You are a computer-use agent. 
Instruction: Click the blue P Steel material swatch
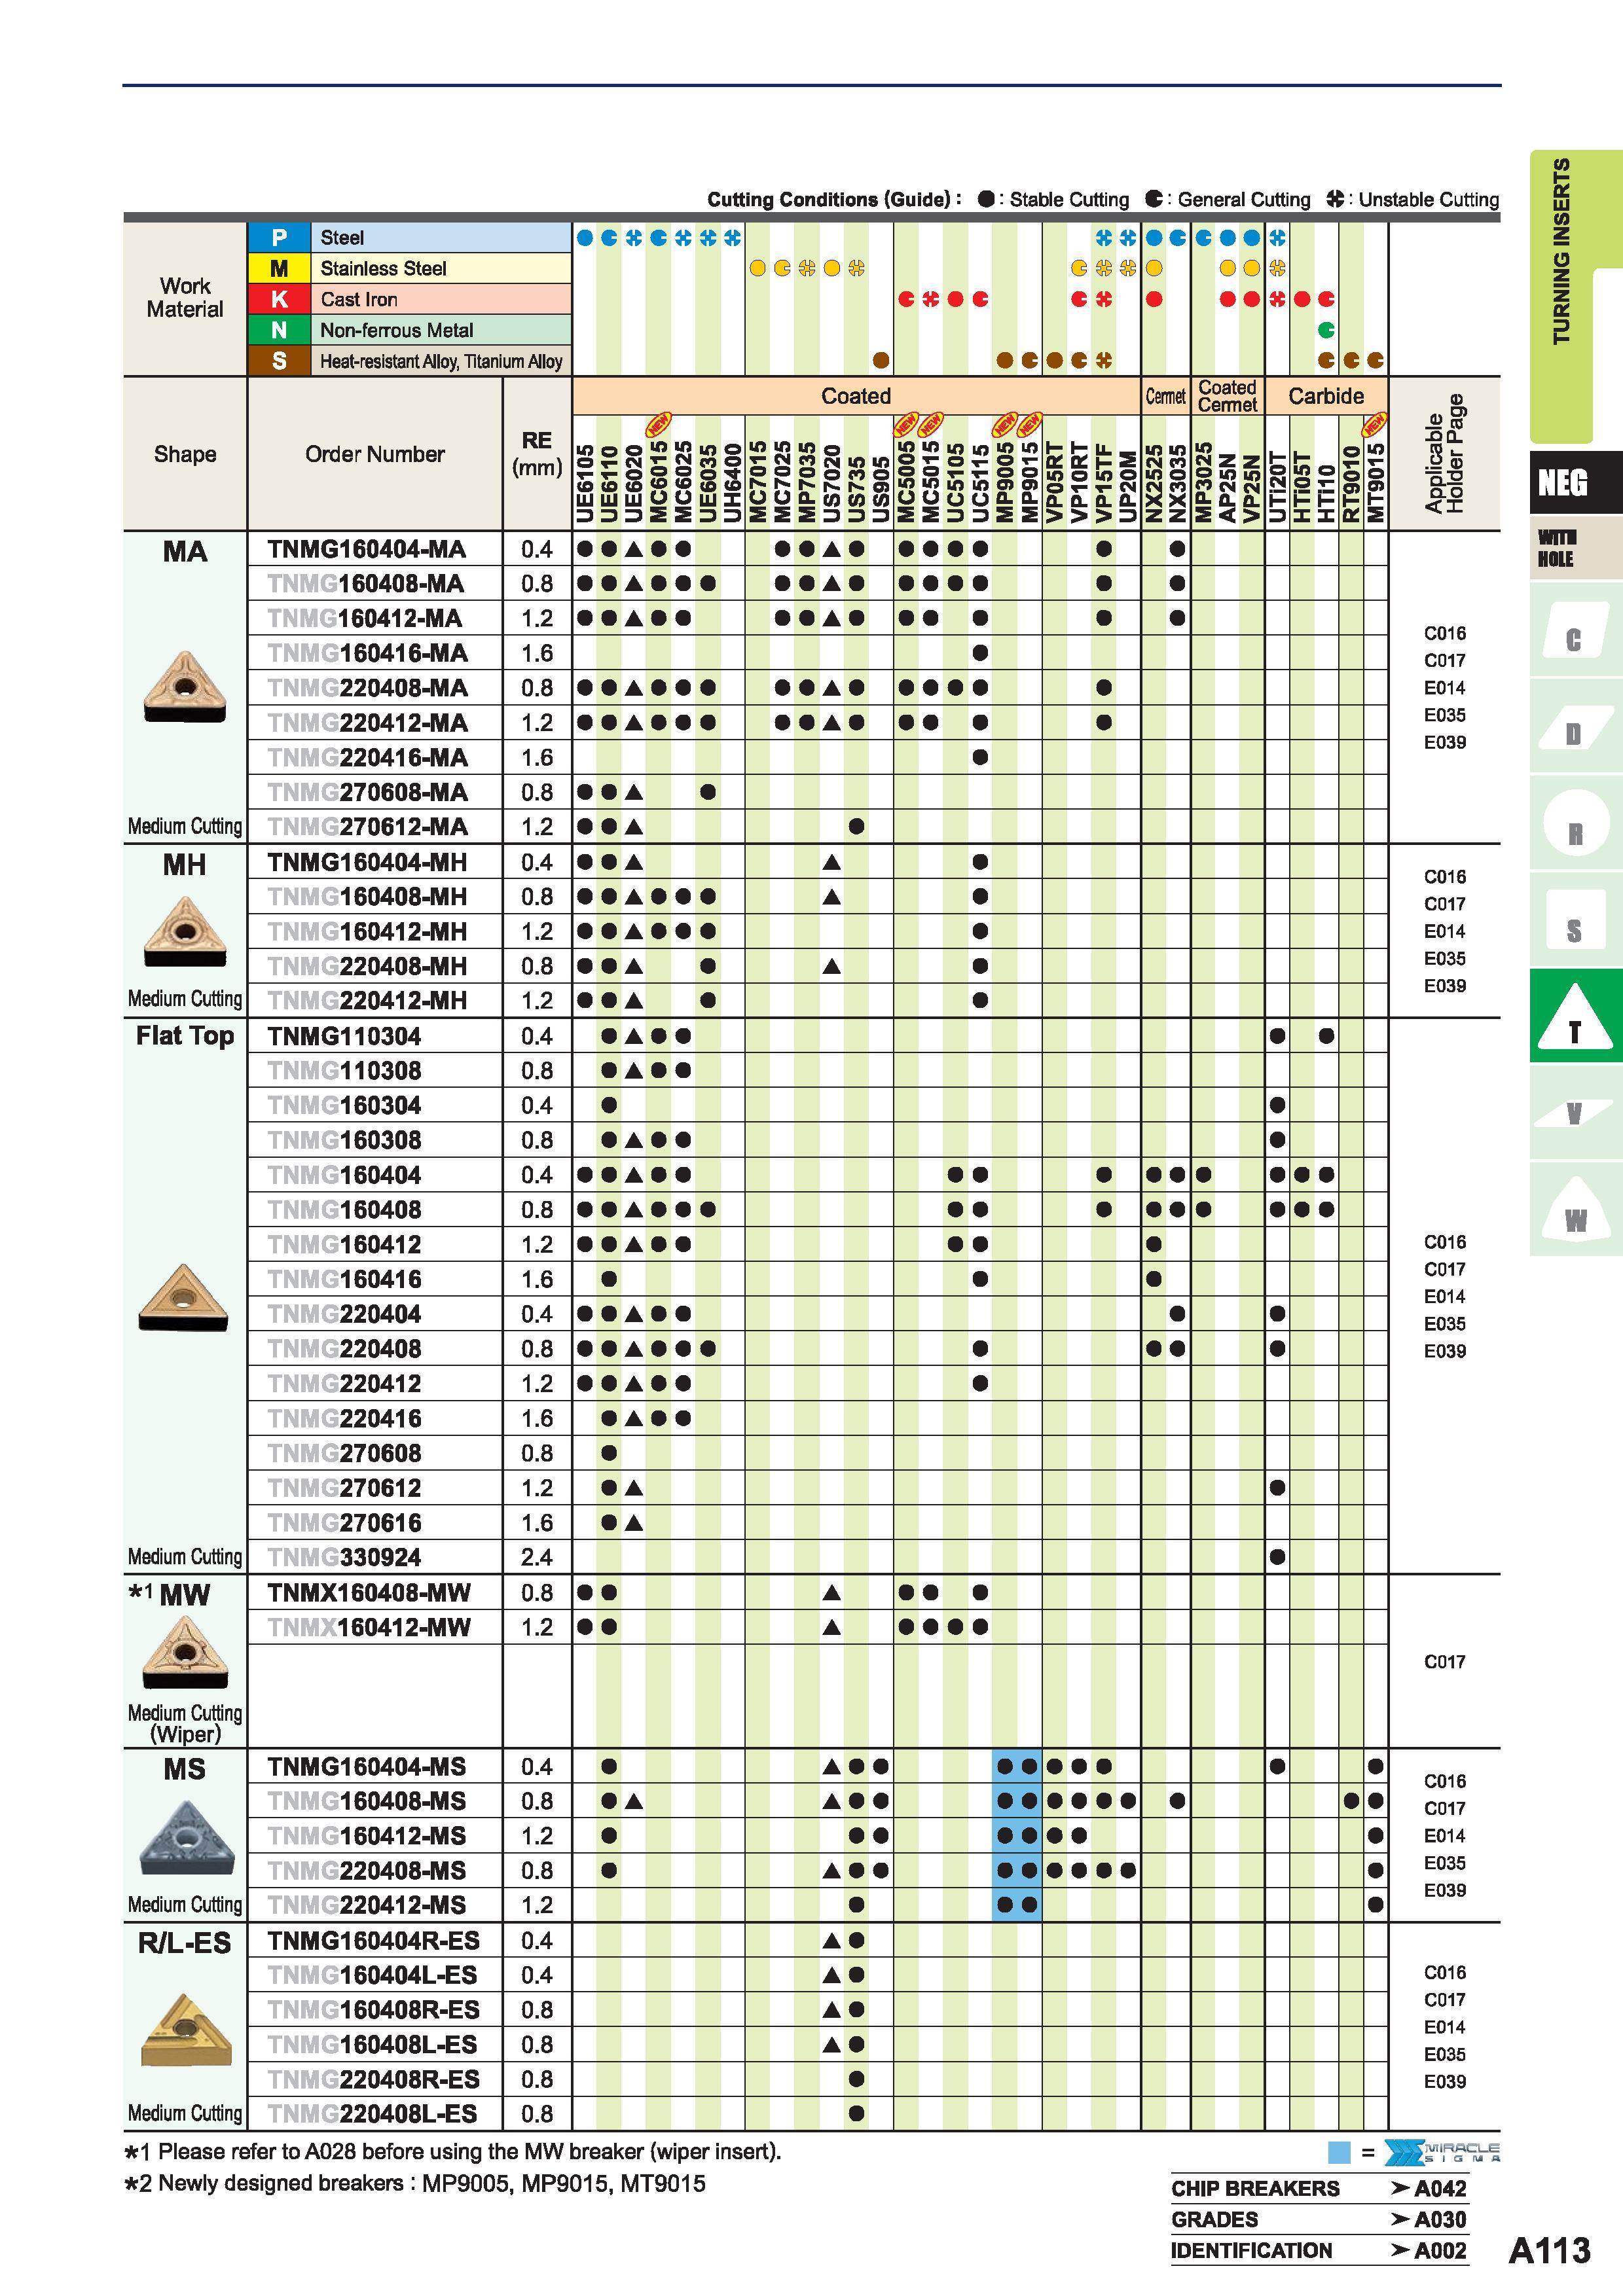(279, 237)
